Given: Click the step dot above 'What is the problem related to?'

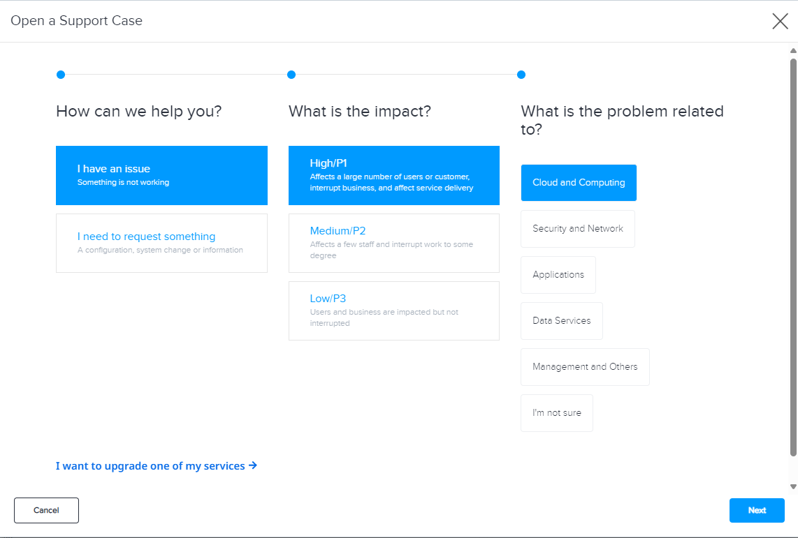Looking at the screenshot, I should click(521, 75).
